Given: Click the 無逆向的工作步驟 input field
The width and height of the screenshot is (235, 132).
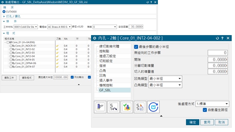Looking at the screenshot, I should [218, 53].
